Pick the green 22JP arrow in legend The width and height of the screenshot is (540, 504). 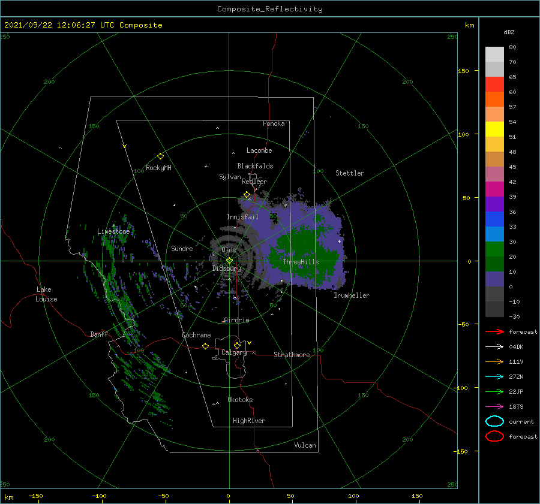(494, 391)
